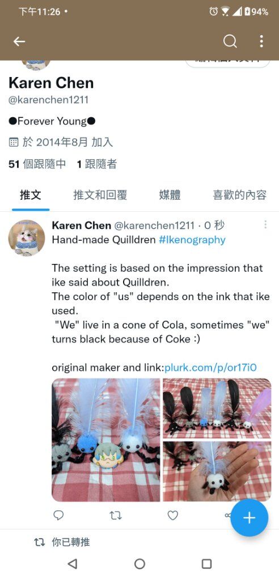Open the tweet's three-dot options menu
279x580 pixels.
[x=265, y=224]
